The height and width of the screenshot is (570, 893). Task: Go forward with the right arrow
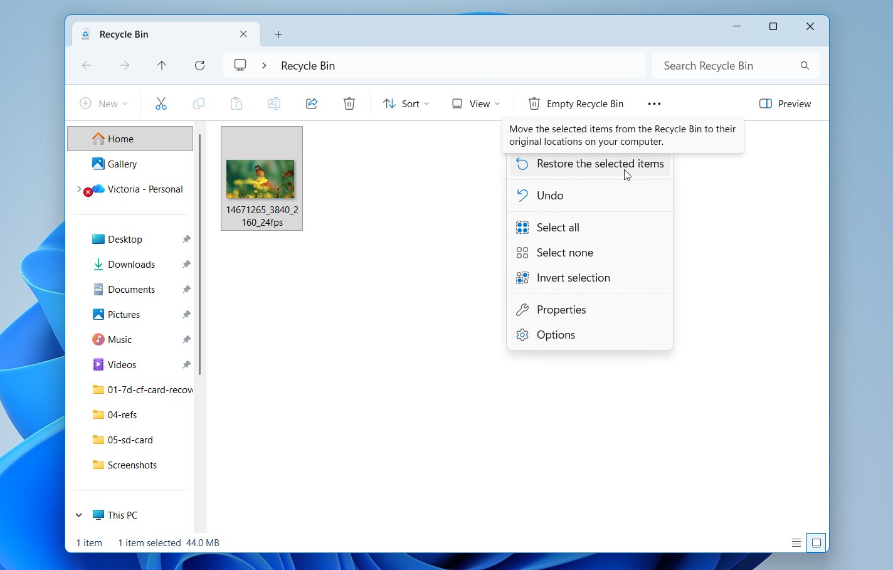pos(125,65)
